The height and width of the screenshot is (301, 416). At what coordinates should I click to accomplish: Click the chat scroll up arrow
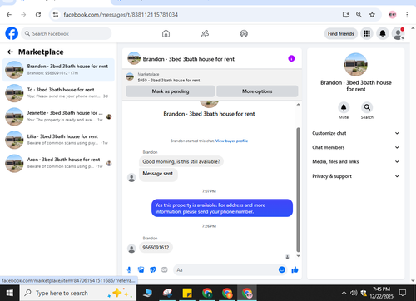tap(299, 105)
